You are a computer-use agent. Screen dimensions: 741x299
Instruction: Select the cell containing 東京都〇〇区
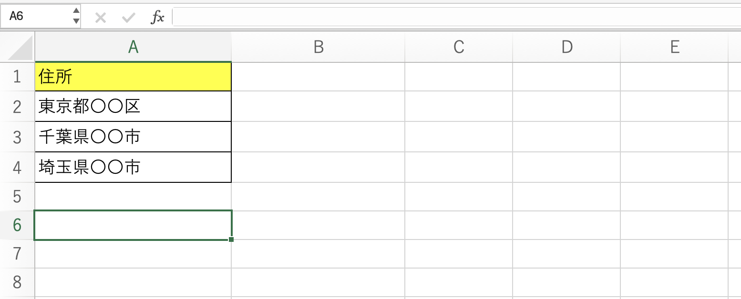point(133,107)
